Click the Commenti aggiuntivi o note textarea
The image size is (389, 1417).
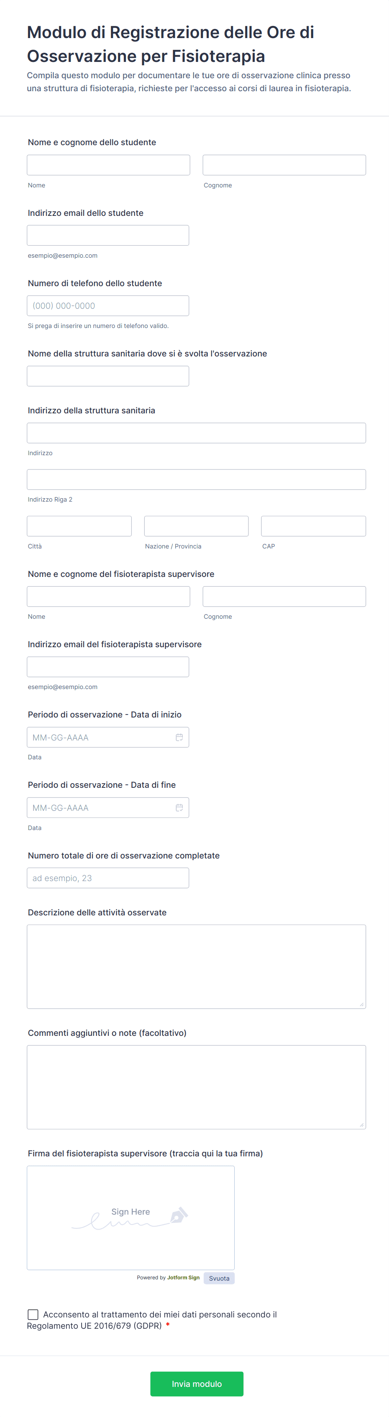point(197,1087)
